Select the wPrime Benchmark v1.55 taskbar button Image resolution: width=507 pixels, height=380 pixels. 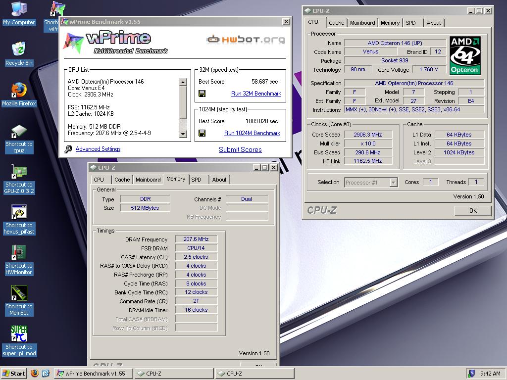[93, 373]
